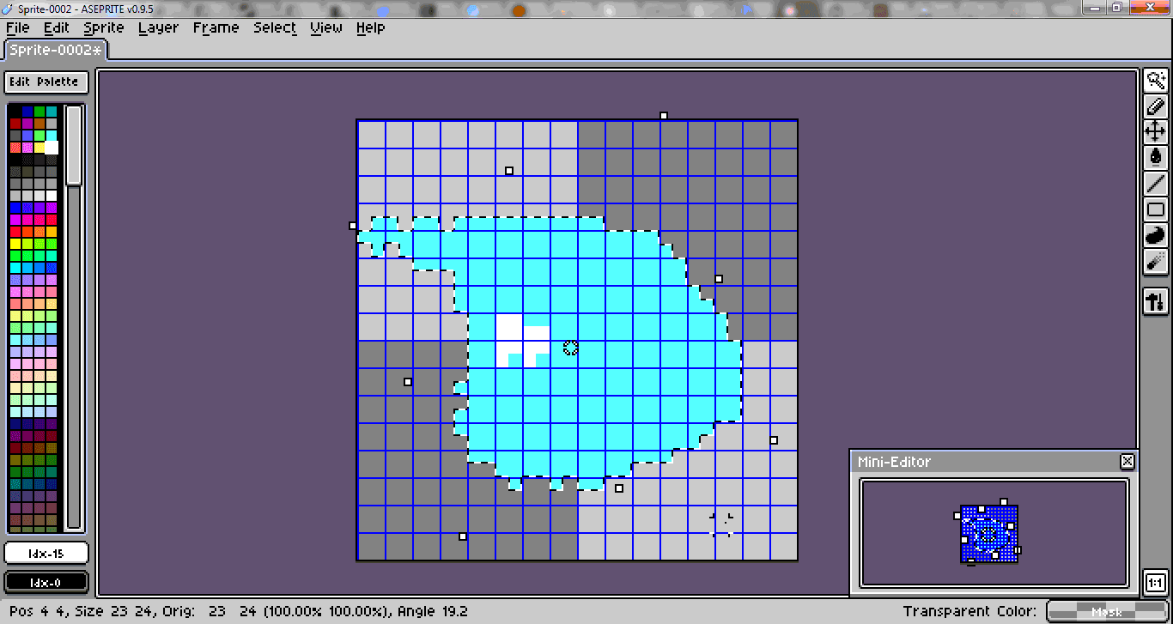
Task: Open the Frame menu
Action: 216,27
